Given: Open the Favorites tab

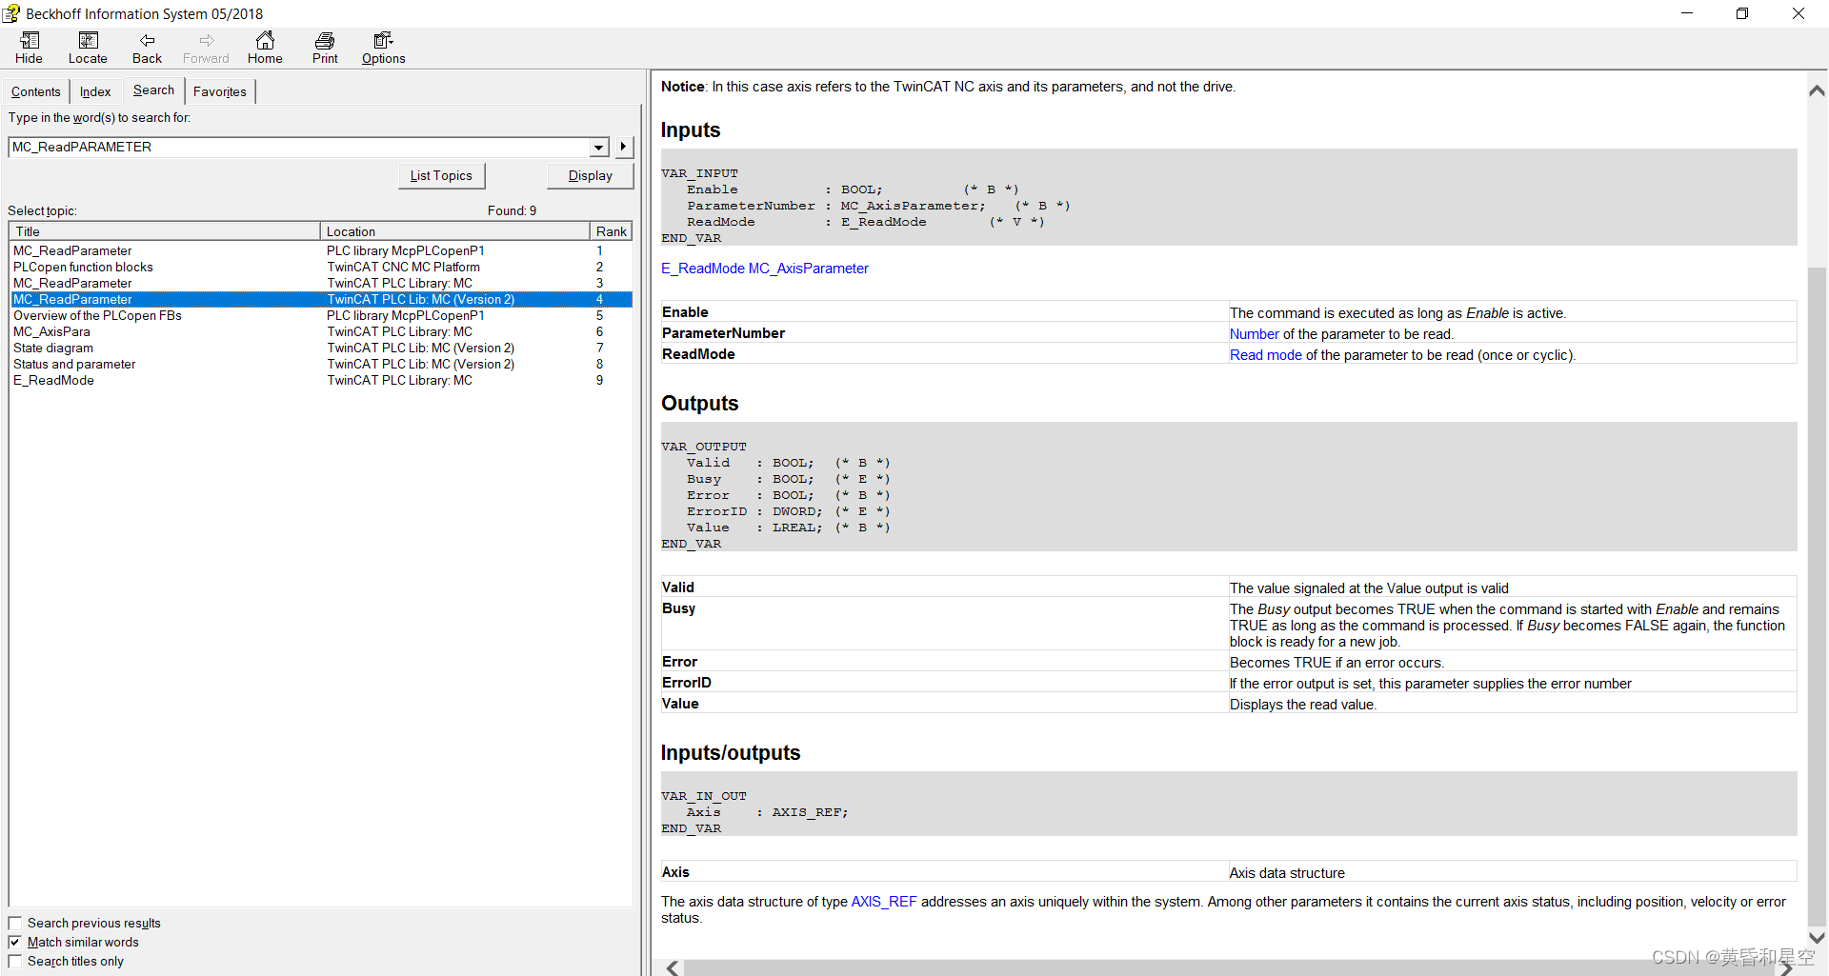Looking at the screenshot, I should pyautogui.click(x=220, y=91).
